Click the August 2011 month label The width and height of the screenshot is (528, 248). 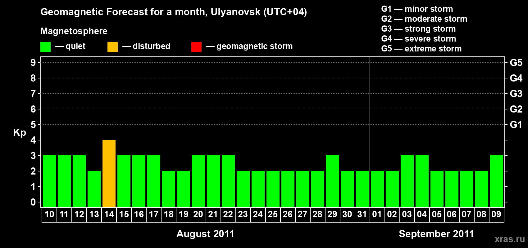(x=205, y=234)
